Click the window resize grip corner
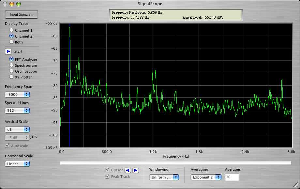This screenshot has width=300, height=189. pos(296,185)
